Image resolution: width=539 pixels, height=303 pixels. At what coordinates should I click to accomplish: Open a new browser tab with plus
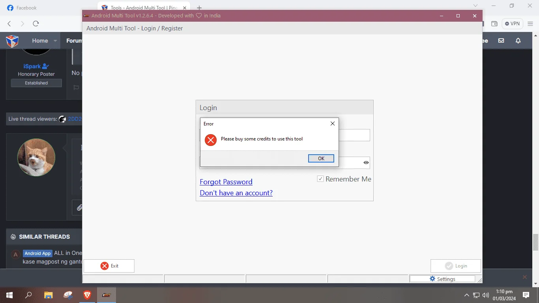(x=199, y=8)
